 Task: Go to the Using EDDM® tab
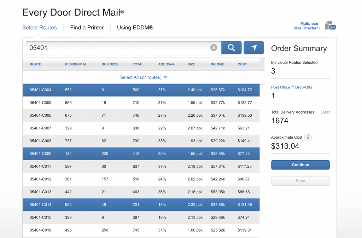tap(135, 28)
